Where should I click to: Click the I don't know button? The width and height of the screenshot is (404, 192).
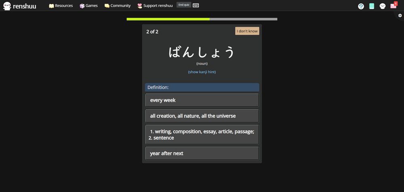coord(247,31)
